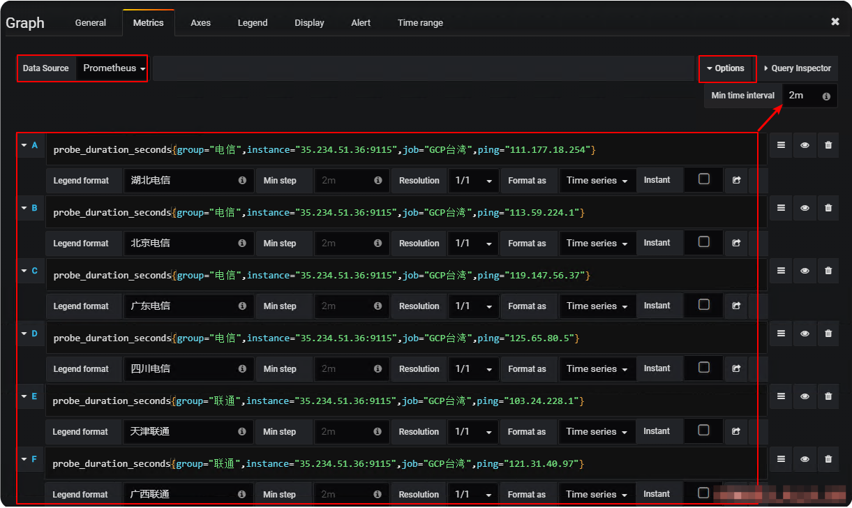Click info icon next to 湖北电信 legend

point(242,180)
